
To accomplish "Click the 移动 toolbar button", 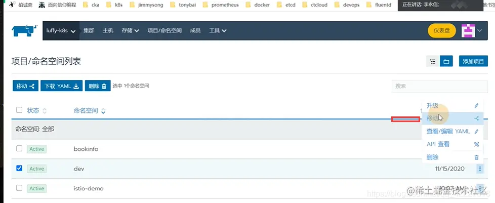I will tap(26, 86).
